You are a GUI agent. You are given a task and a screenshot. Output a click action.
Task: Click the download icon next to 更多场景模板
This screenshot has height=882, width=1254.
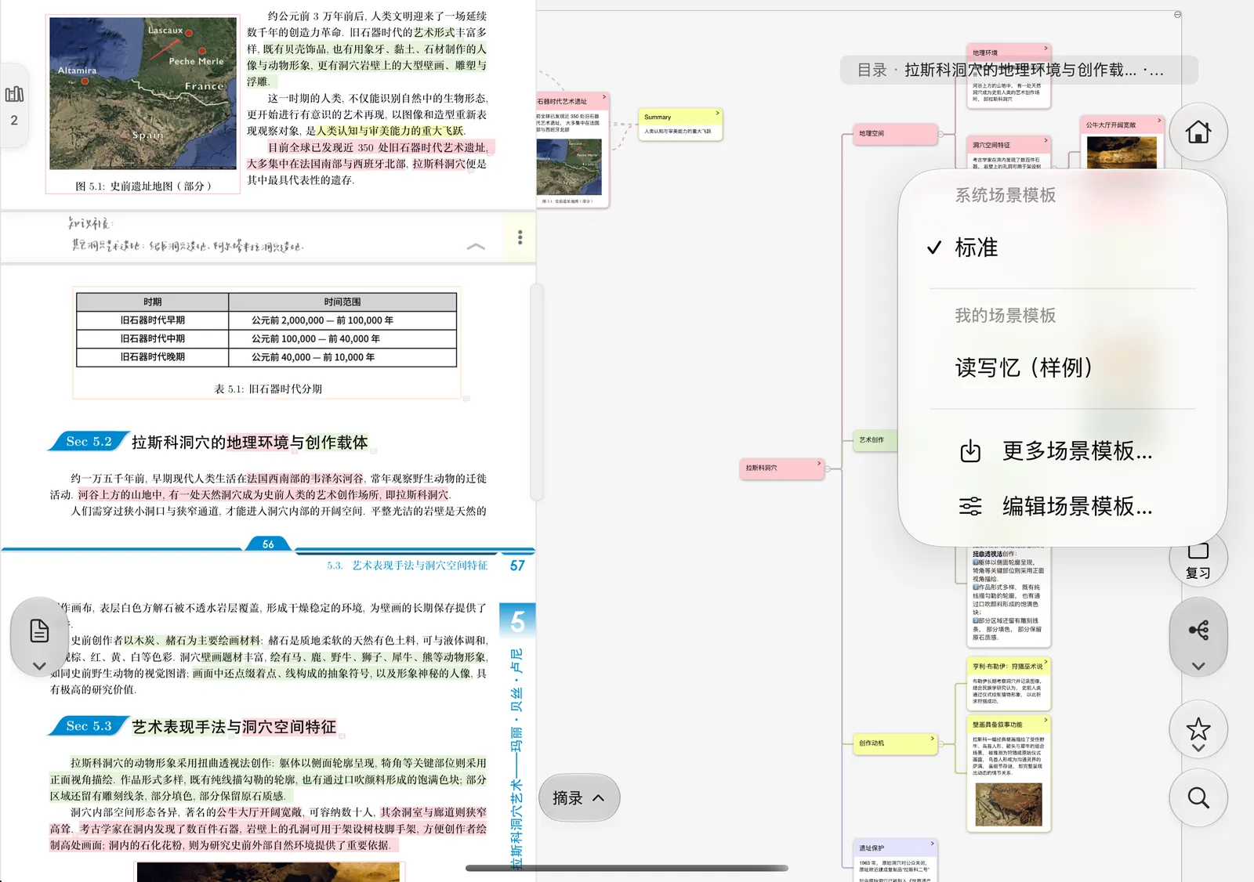(x=969, y=451)
